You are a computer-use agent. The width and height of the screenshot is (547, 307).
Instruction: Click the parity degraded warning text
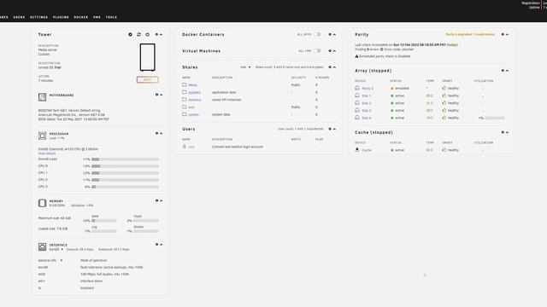tap(470, 34)
